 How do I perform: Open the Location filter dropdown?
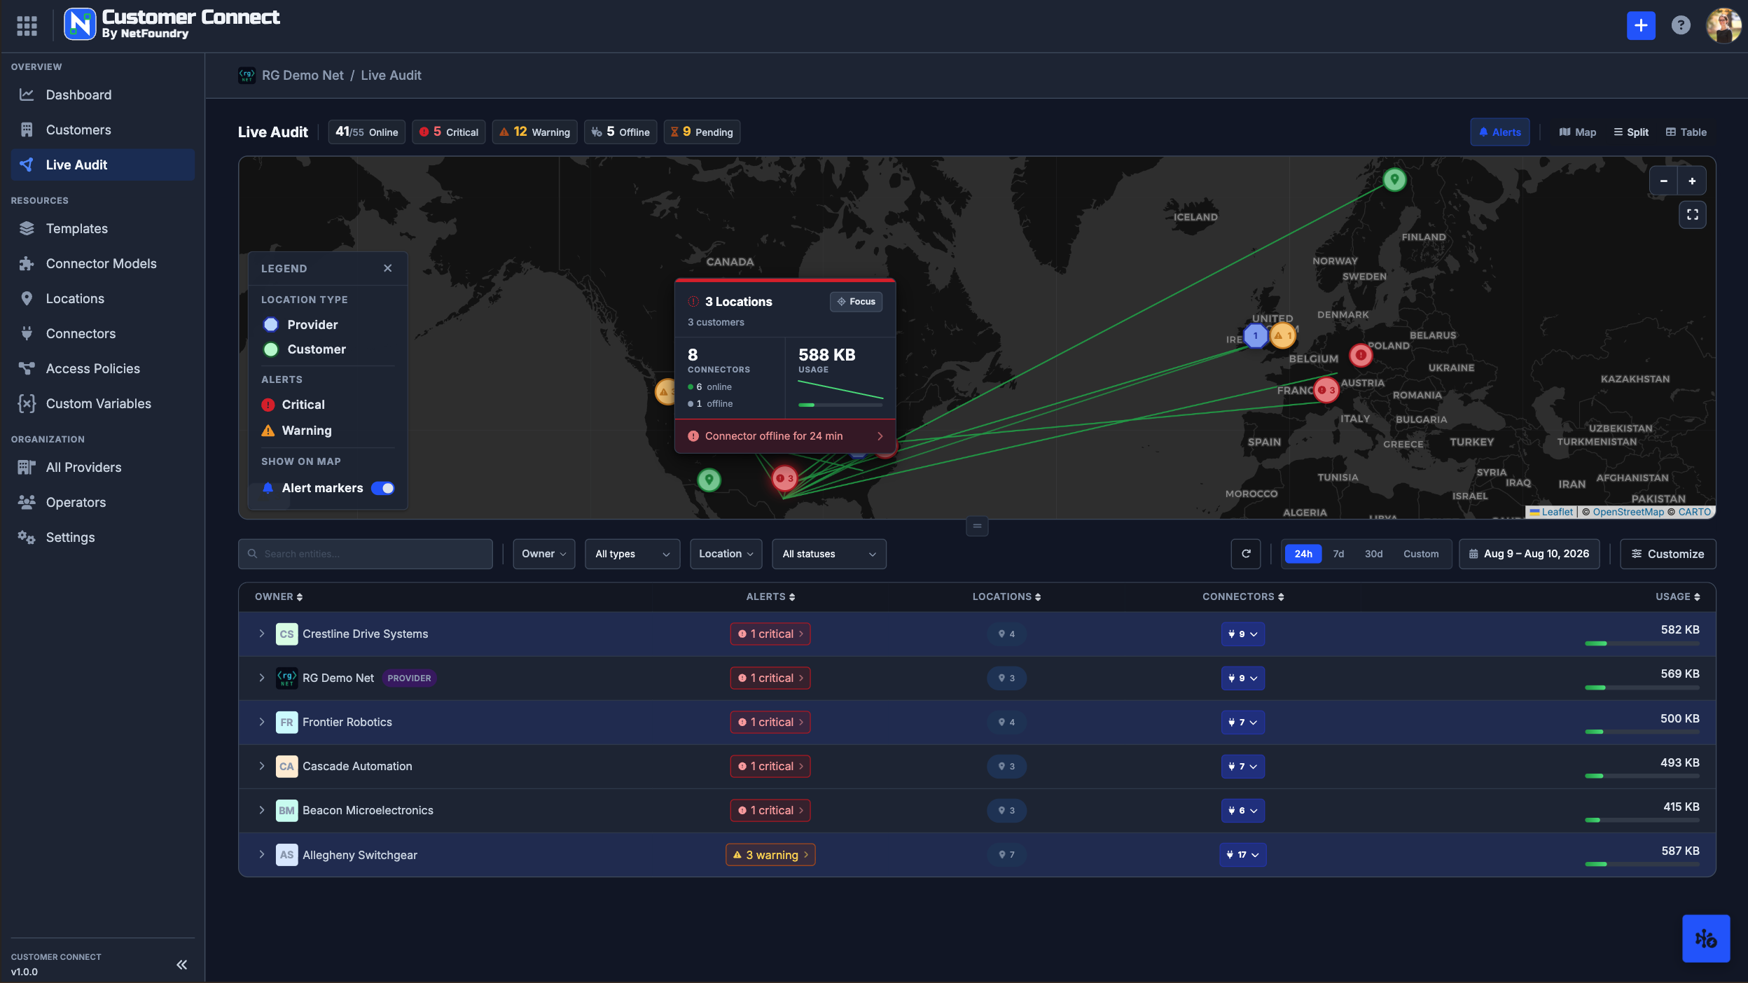coord(726,554)
